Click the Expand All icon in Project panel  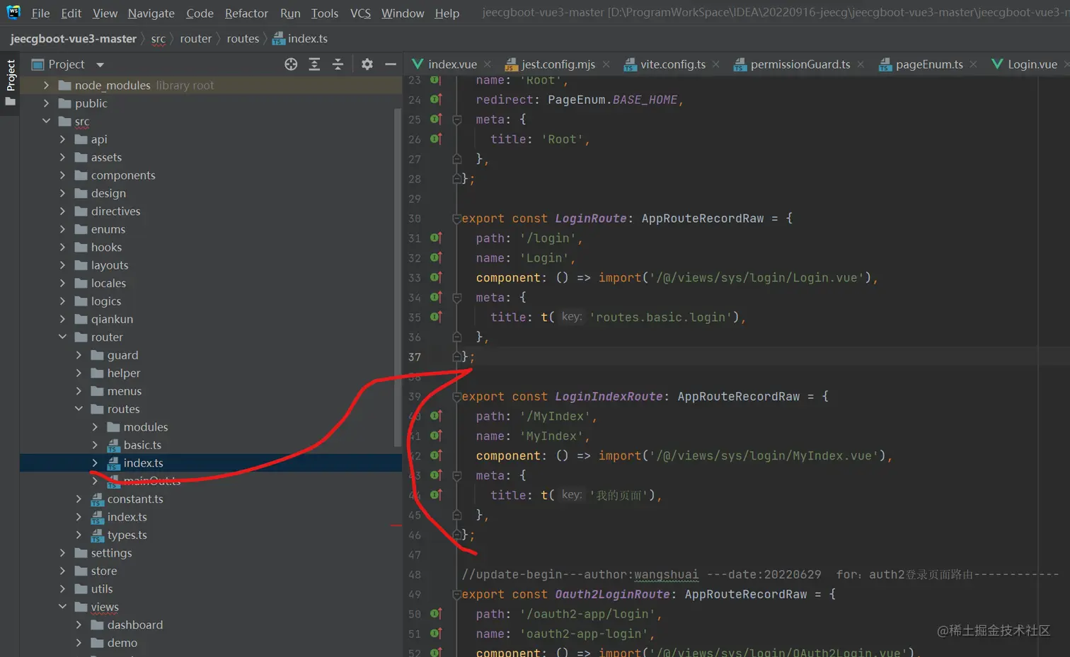314,64
